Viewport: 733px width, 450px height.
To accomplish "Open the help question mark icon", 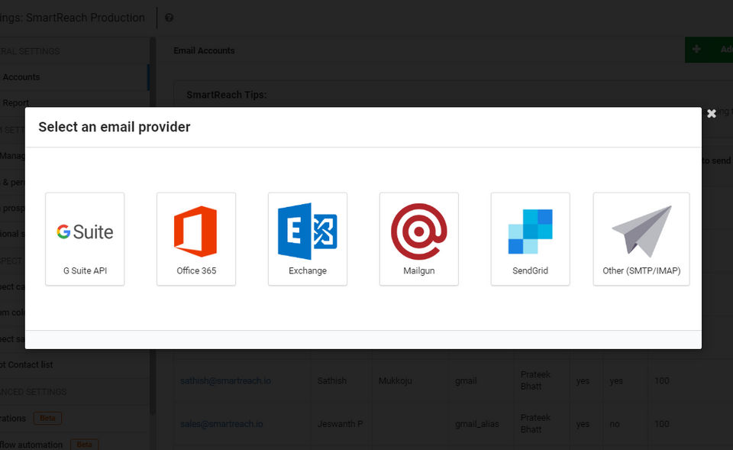I will pyautogui.click(x=169, y=18).
